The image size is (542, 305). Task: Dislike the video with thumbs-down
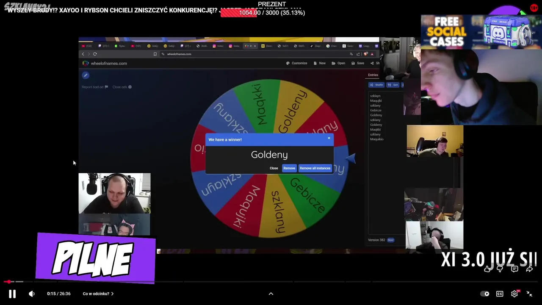coord(500,269)
